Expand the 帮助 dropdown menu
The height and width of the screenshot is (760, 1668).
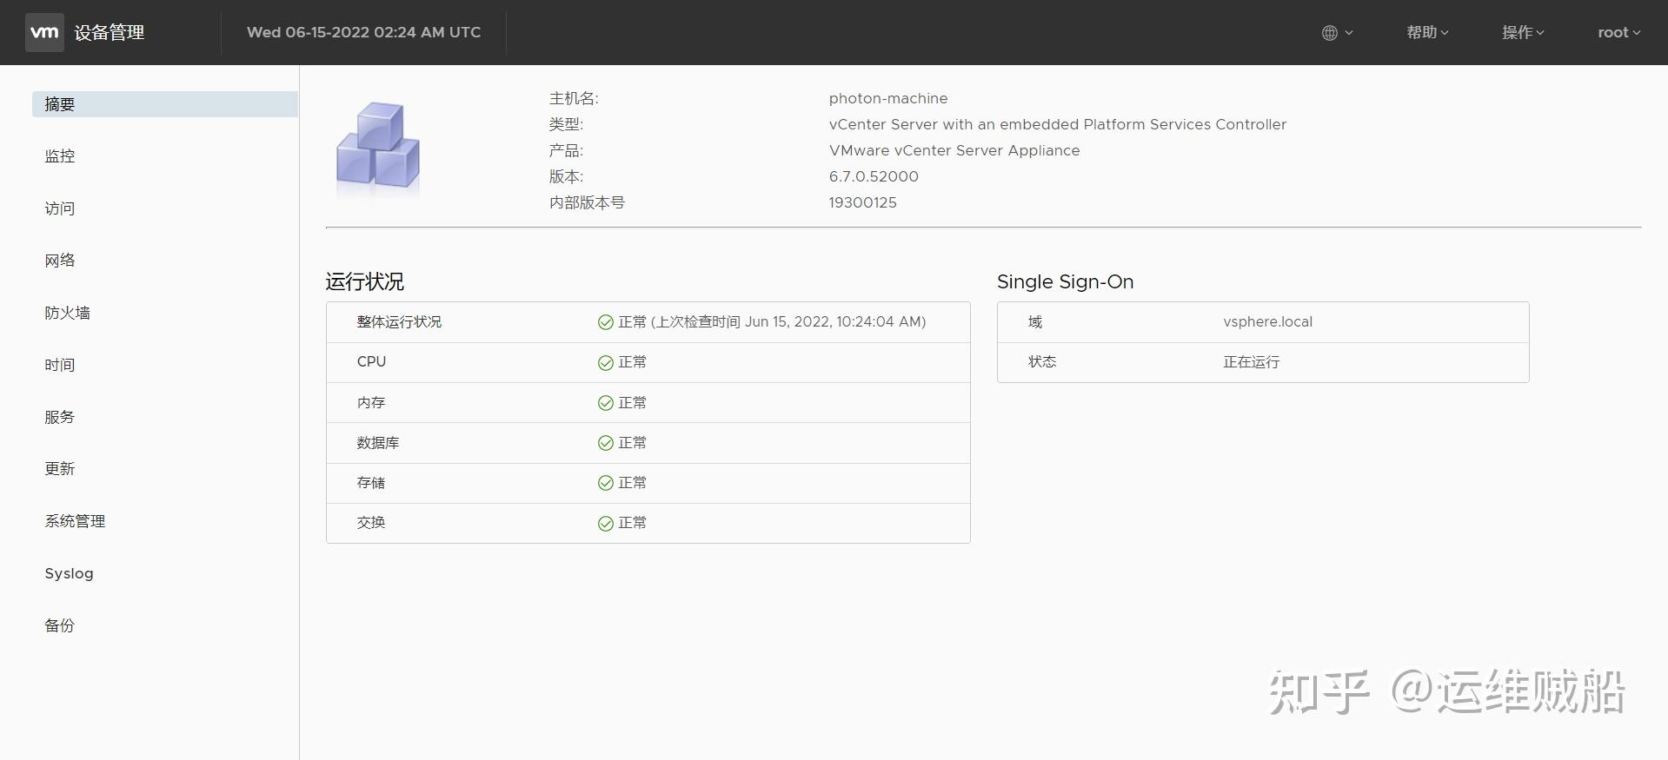click(1427, 33)
